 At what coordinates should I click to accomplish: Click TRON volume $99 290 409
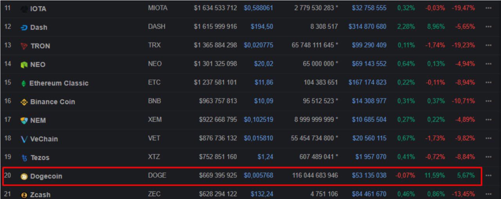[369, 45]
